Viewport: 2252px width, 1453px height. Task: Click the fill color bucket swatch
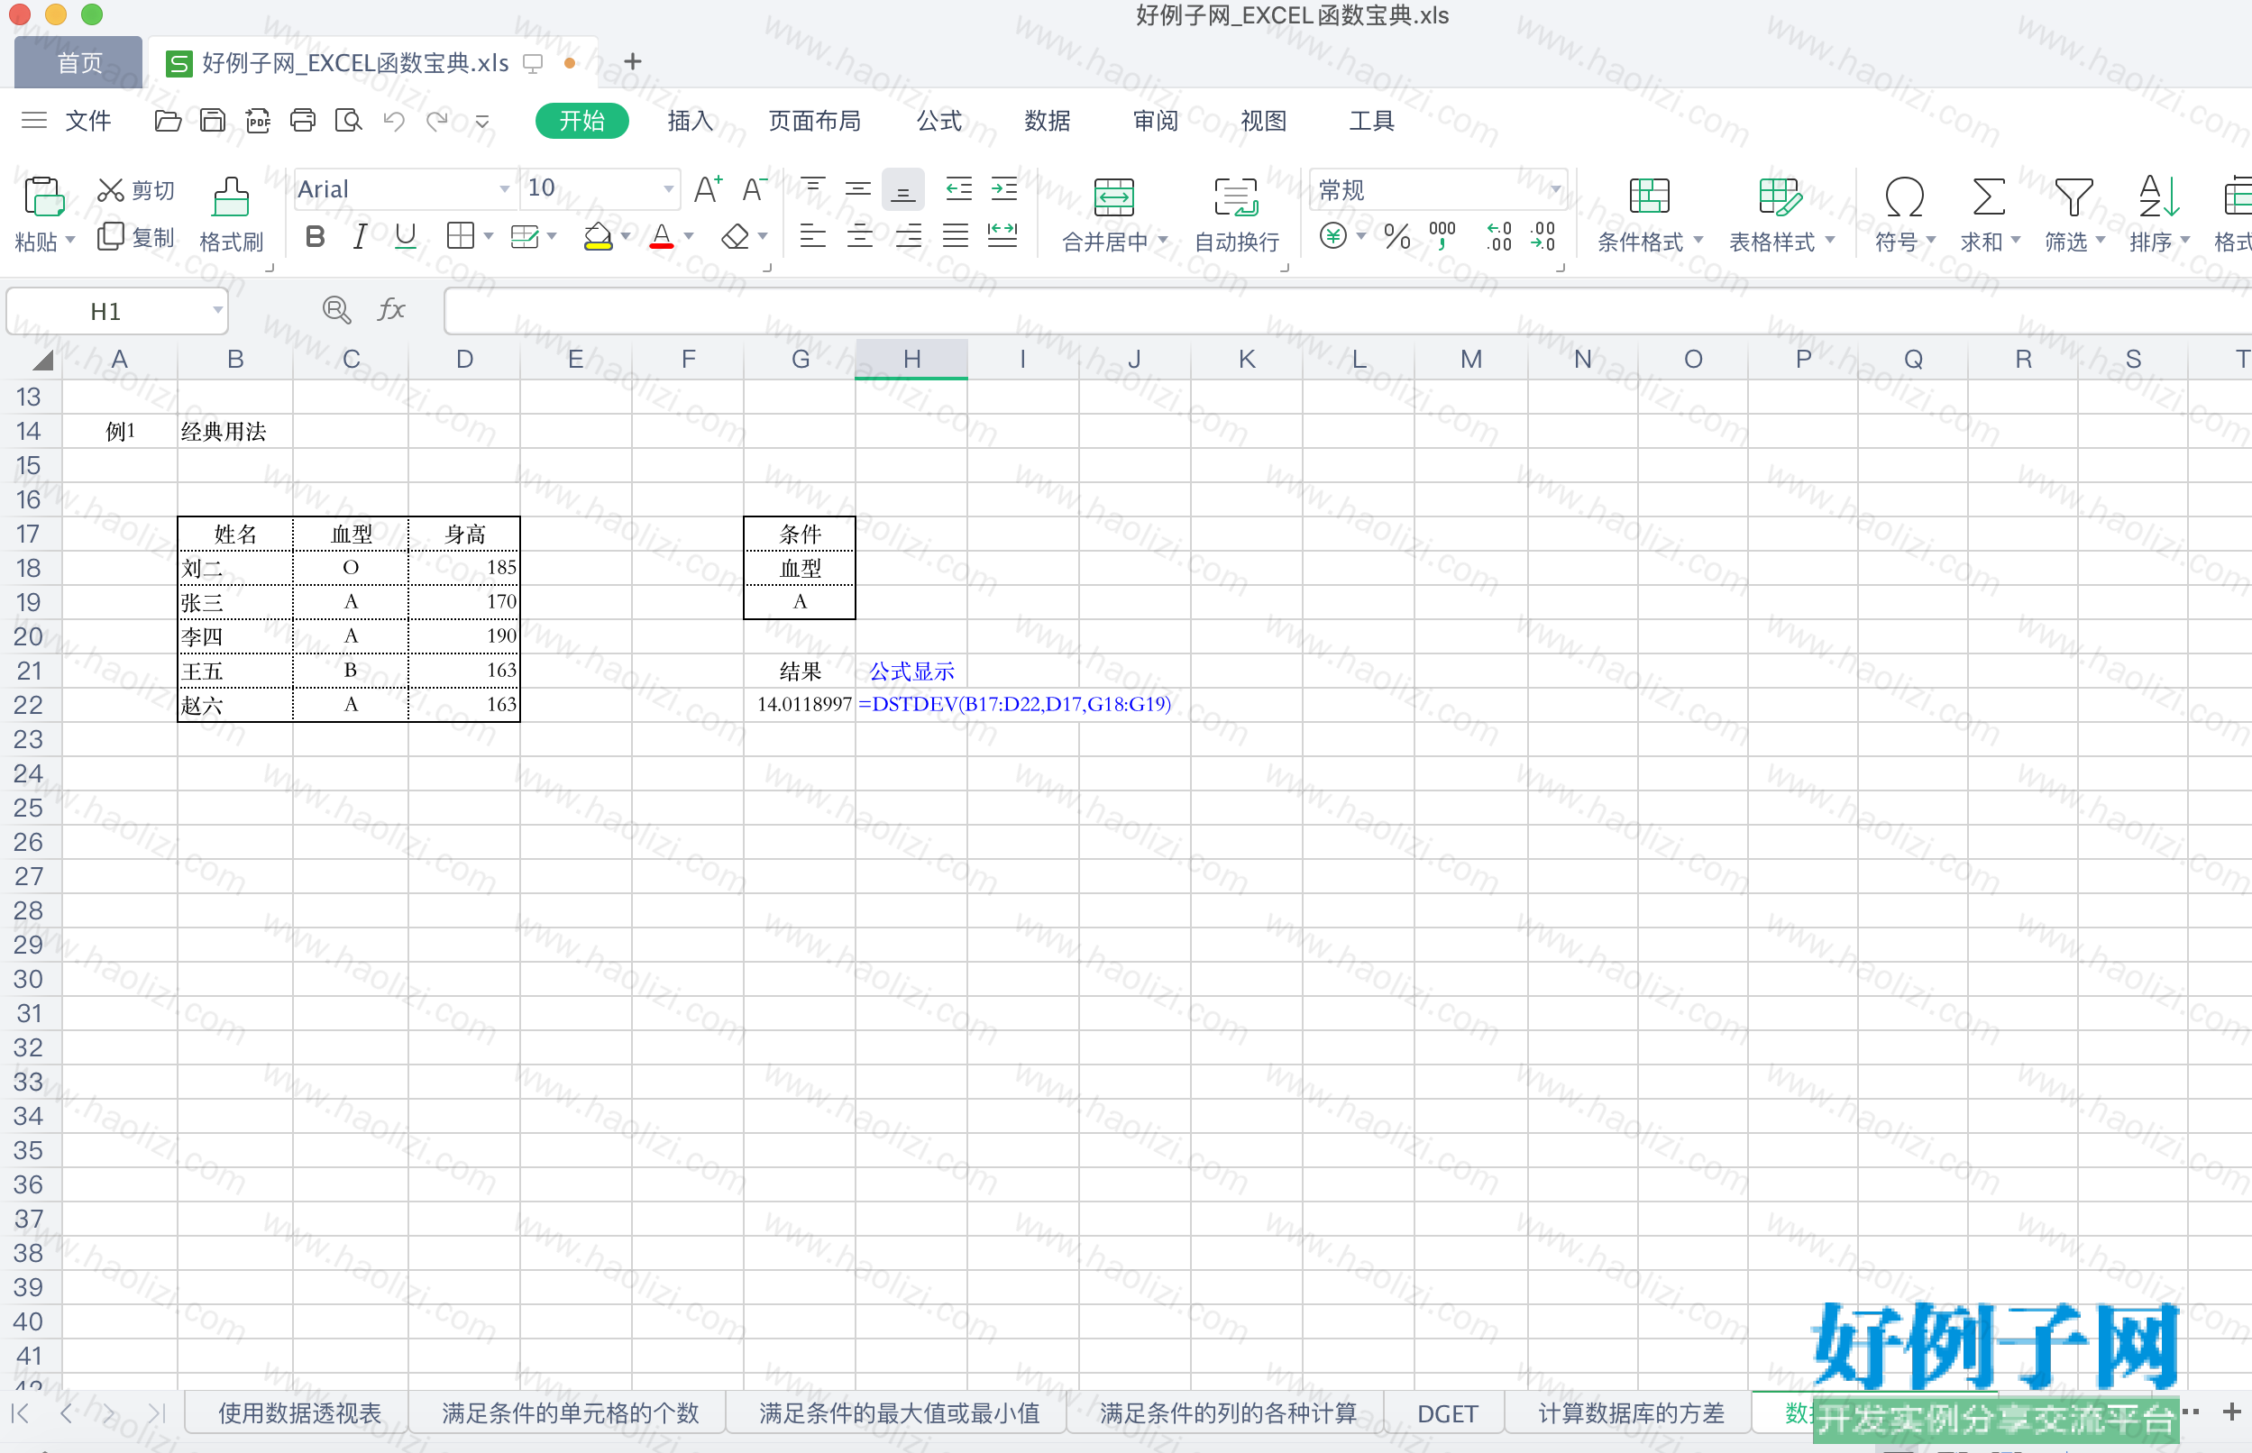coord(597,236)
